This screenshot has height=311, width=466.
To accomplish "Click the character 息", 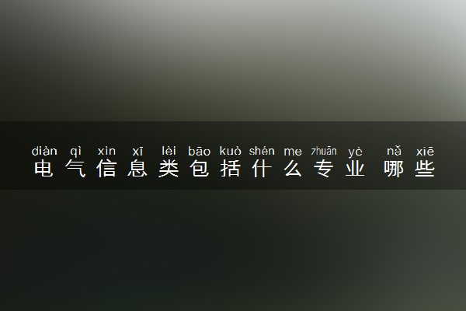I will [x=137, y=169].
